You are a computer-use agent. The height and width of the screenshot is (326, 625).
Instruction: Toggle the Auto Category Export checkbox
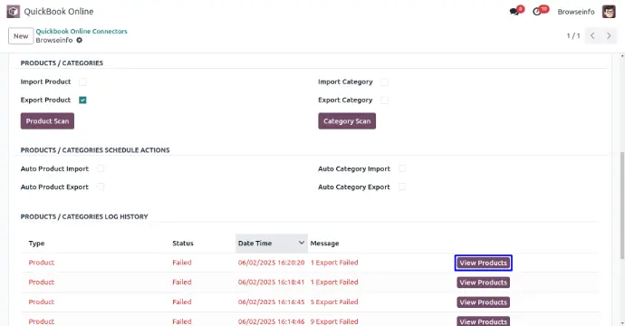point(402,187)
